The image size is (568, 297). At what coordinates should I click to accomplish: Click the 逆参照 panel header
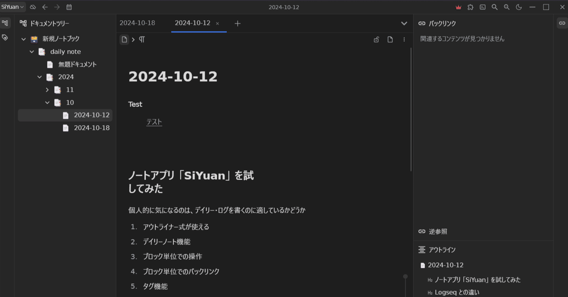pyautogui.click(x=438, y=232)
